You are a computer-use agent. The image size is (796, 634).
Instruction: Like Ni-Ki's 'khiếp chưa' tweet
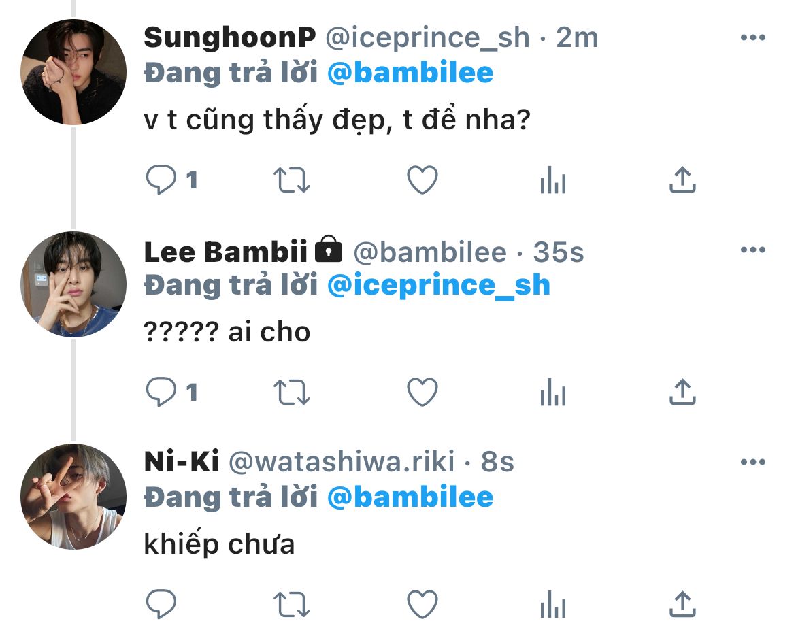tap(422, 603)
